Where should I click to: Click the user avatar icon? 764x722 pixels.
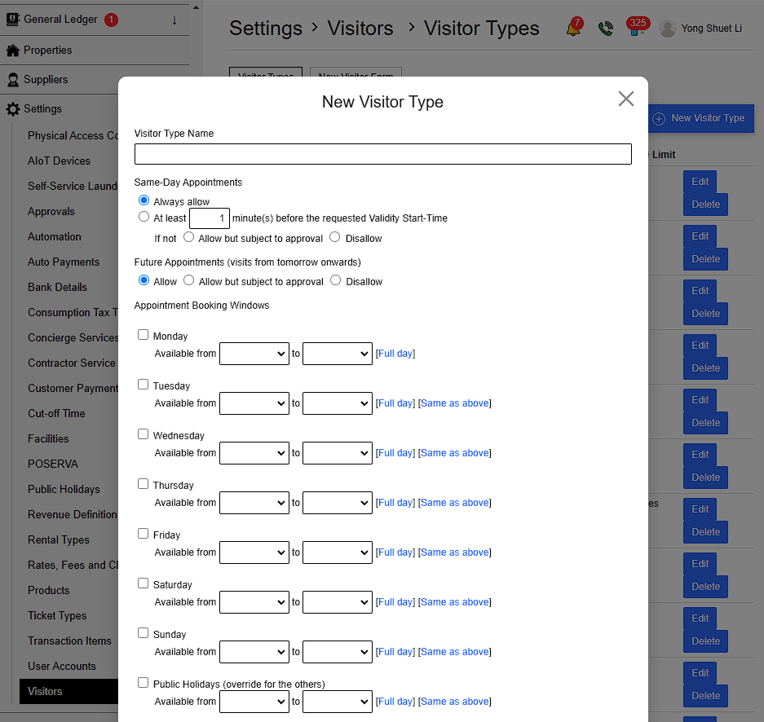click(668, 29)
